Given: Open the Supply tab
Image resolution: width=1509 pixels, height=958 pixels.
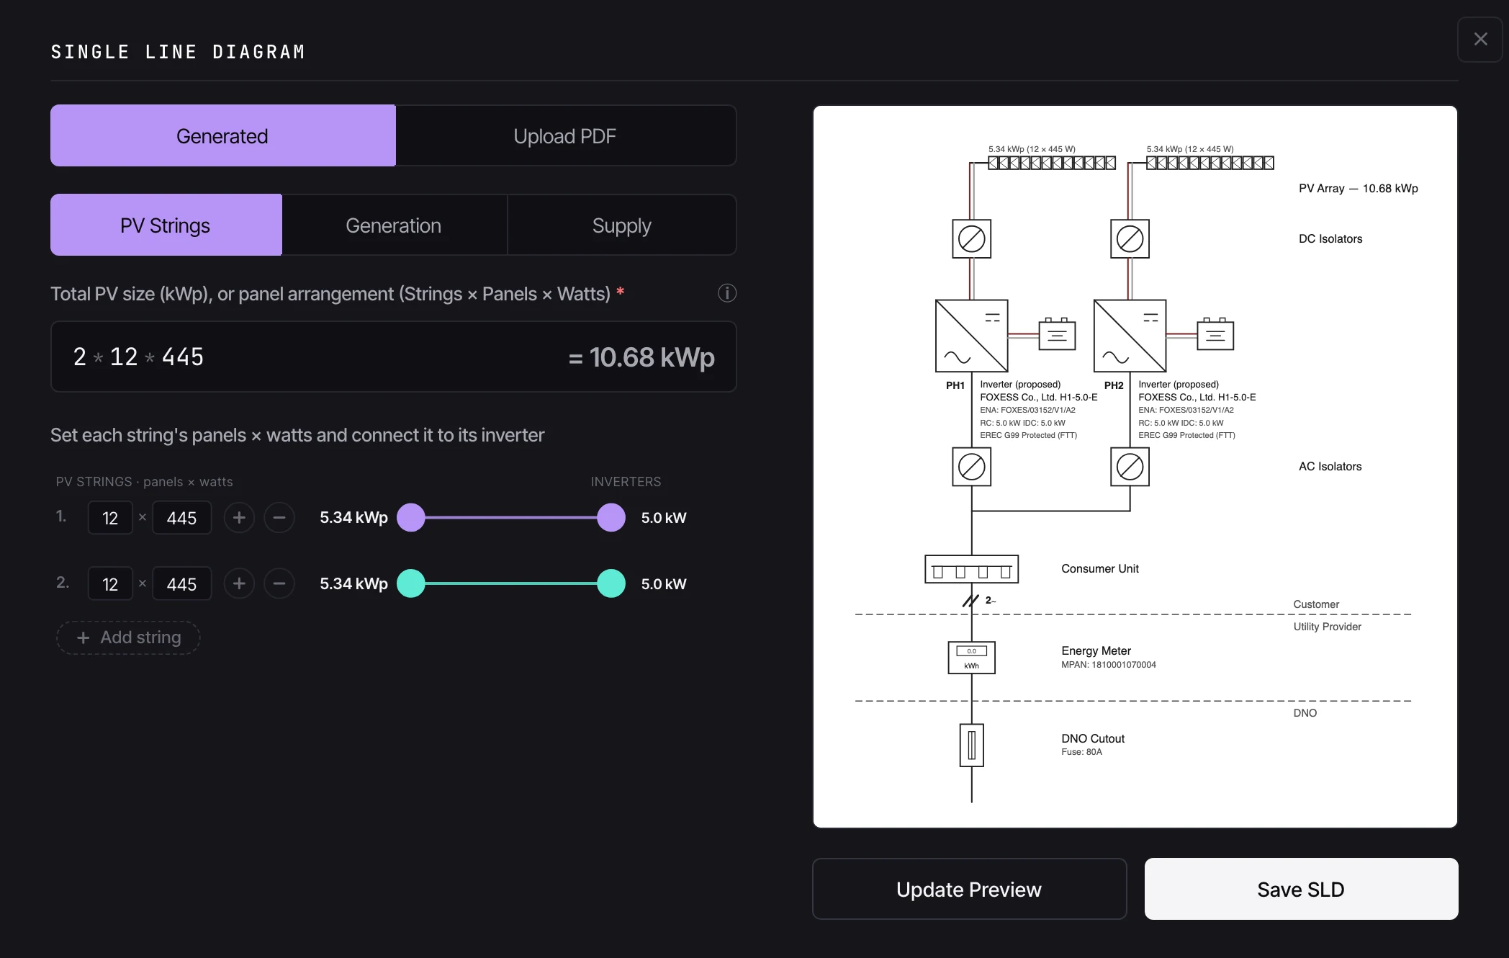Looking at the screenshot, I should (x=622, y=225).
